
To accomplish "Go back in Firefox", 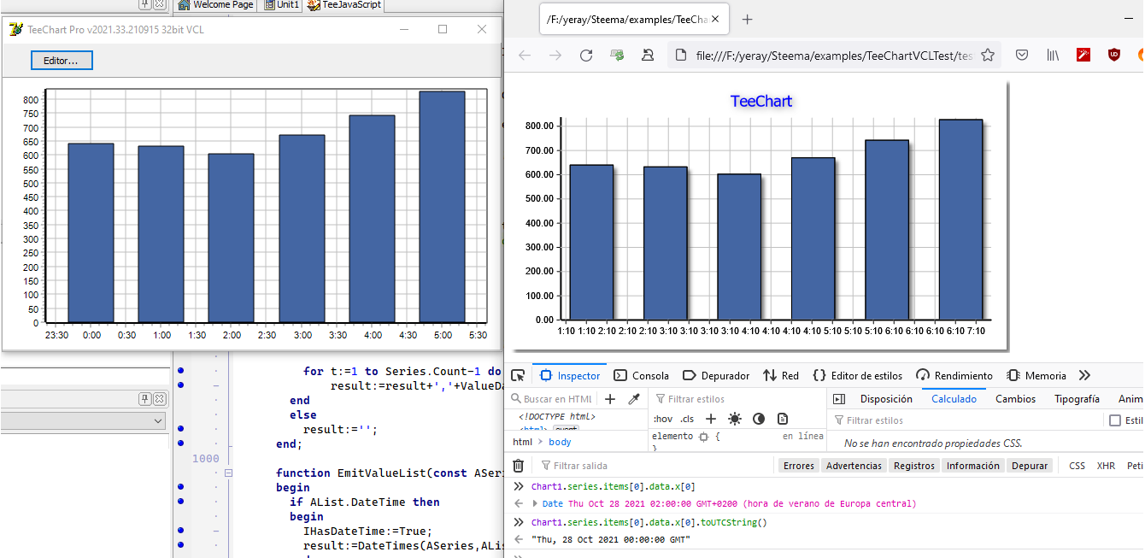I will pos(525,55).
